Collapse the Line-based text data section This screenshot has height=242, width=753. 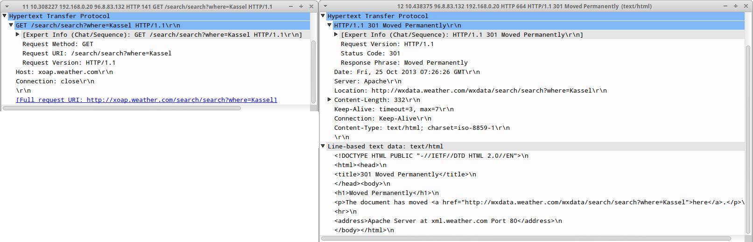[x=323, y=146]
